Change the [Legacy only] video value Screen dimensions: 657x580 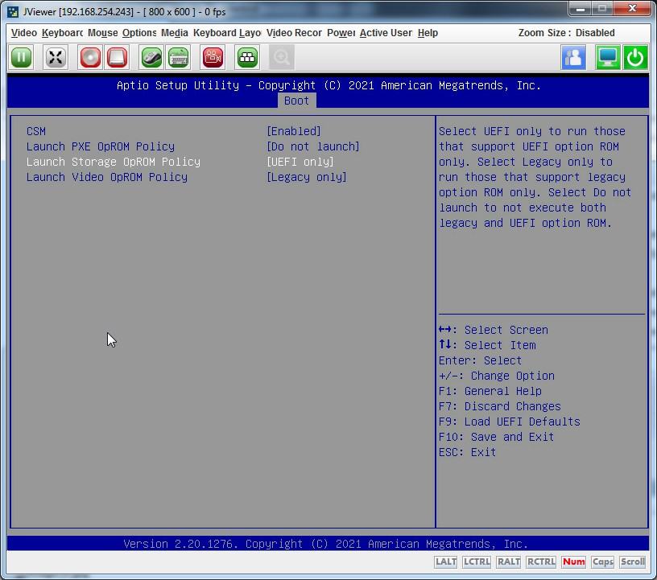click(x=307, y=177)
